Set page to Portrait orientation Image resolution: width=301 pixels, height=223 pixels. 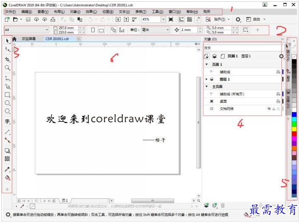click(x=93, y=30)
